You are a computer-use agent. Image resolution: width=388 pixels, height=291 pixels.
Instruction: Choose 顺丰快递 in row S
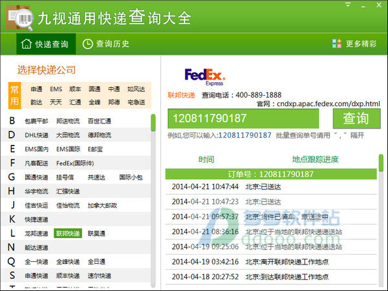click(68, 276)
